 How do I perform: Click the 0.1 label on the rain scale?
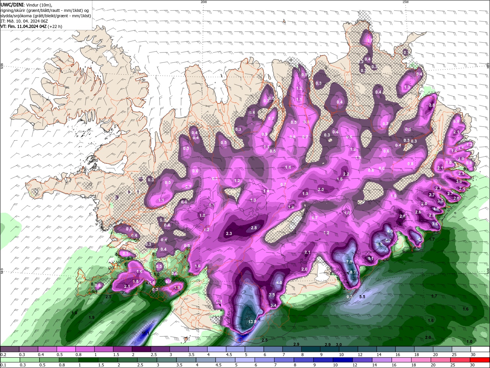click(x=3, y=365)
